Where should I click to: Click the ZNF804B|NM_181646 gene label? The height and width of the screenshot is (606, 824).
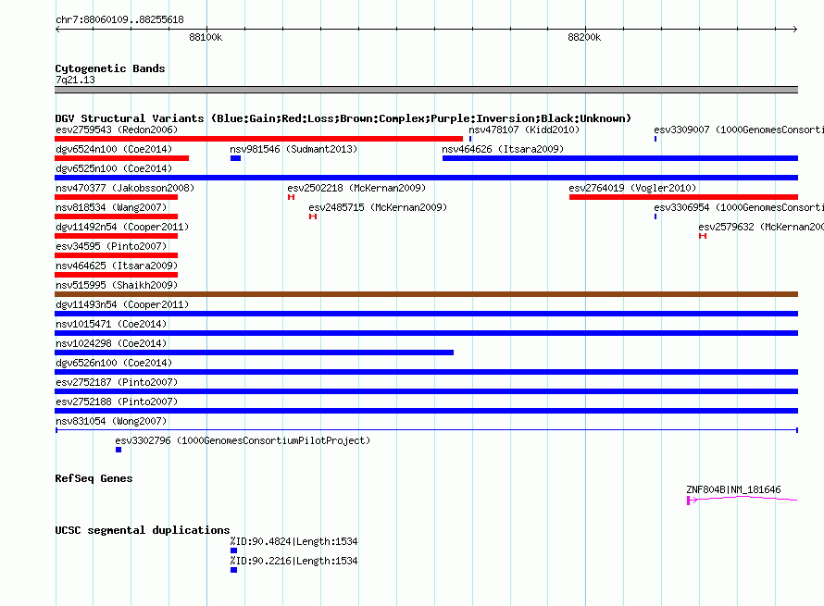click(x=733, y=489)
